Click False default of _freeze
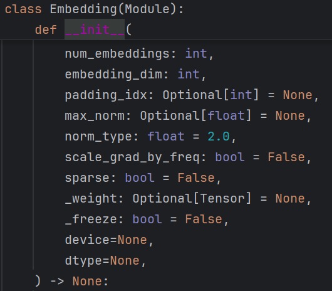This screenshot has width=332, height=291. pos(204,219)
